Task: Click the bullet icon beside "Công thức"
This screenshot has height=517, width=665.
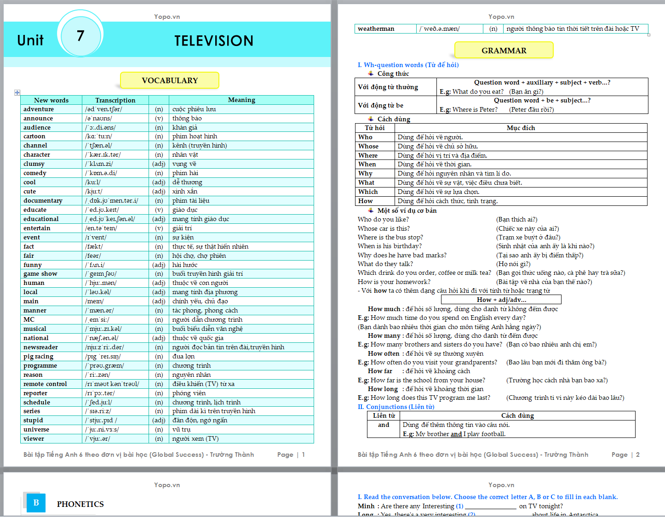Action: pos(371,74)
